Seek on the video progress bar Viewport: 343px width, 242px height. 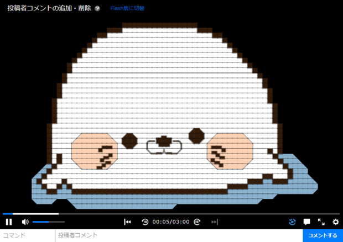(x=171, y=214)
